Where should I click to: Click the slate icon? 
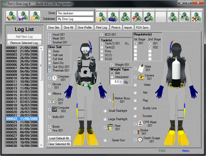click(140, 68)
